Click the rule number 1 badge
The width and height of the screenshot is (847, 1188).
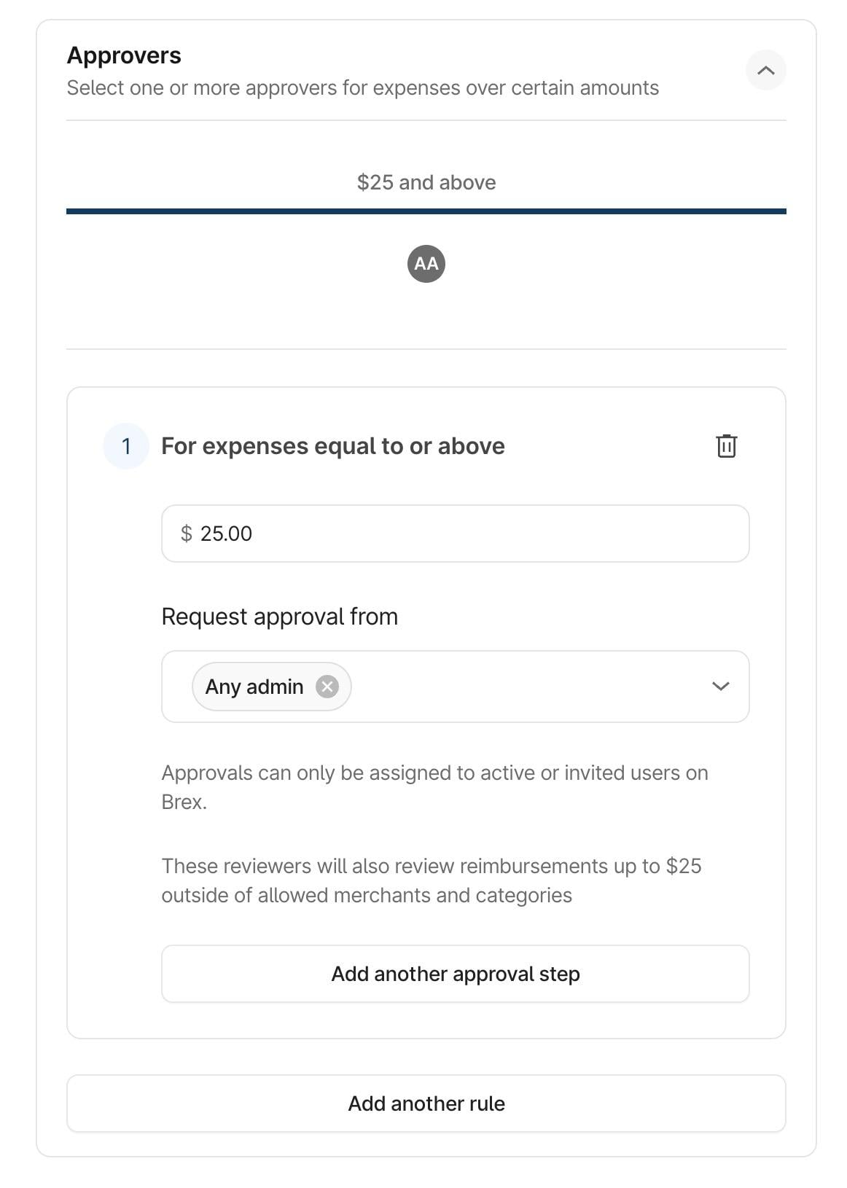click(126, 446)
